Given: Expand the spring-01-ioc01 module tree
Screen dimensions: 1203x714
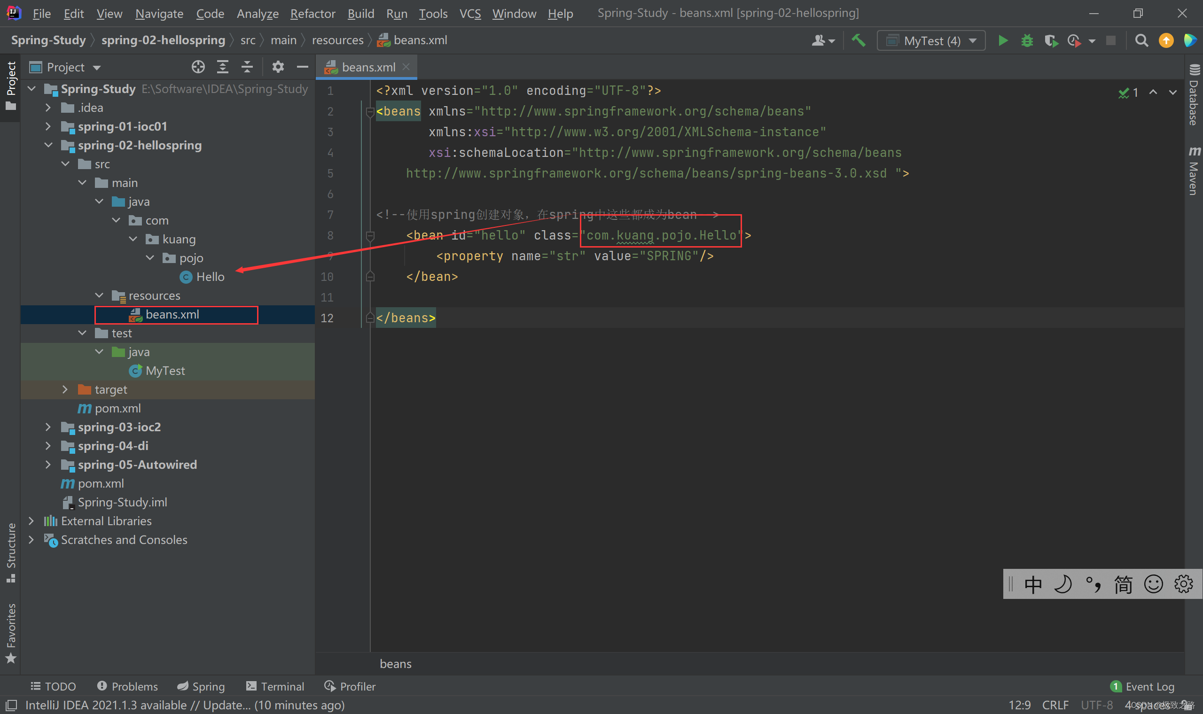Looking at the screenshot, I should coord(48,126).
